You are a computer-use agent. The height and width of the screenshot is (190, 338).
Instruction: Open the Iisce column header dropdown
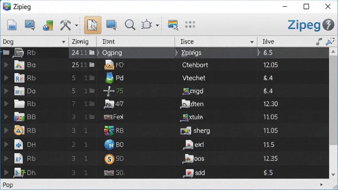click(x=252, y=42)
